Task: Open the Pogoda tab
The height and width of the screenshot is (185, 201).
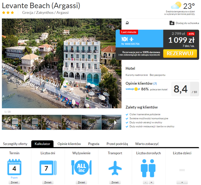Action: (94, 144)
